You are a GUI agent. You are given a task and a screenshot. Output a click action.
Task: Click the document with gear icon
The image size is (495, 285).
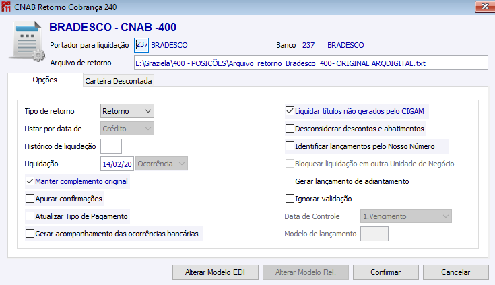tap(27, 41)
